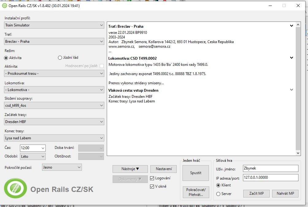Open the Složení soupravy dropdown
308x207 pixels.
pyautogui.click(x=54, y=105)
